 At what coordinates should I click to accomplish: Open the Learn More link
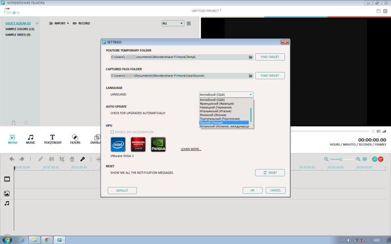coord(191,149)
